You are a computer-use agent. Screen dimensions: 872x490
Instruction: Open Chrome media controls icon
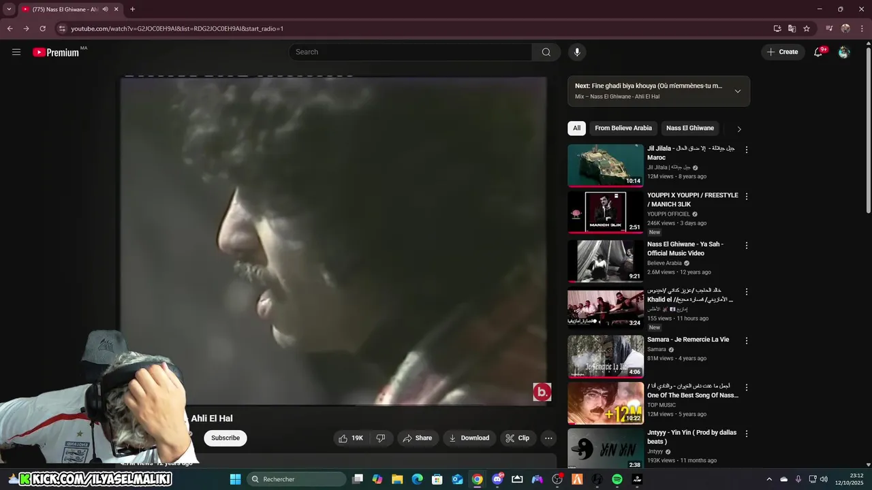point(829,29)
